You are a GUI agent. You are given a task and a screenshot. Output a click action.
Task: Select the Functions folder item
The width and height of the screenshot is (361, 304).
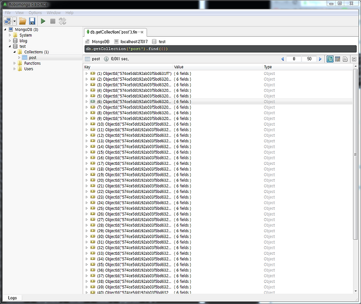coord(32,63)
